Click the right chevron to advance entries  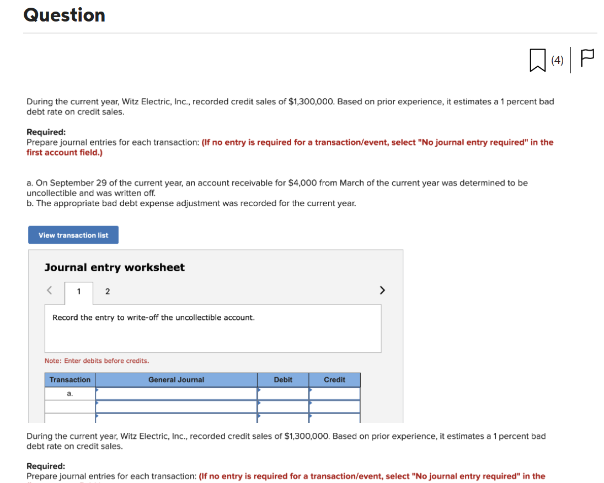pyautogui.click(x=382, y=290)
